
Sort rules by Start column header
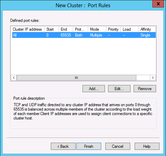[x=51, y=29]
